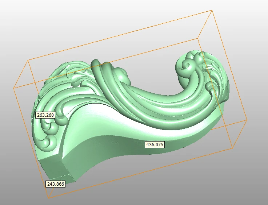Click the 436.075 dimension label
The width and height of the screenshot is (268, 205).
[x=155, y=145]
